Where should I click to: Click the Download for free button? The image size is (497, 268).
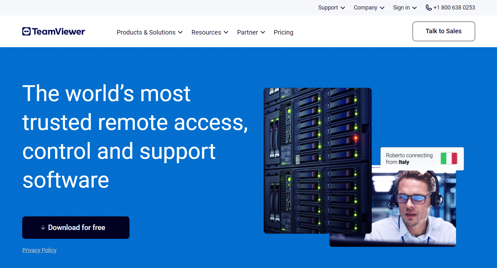pos(76,227)
